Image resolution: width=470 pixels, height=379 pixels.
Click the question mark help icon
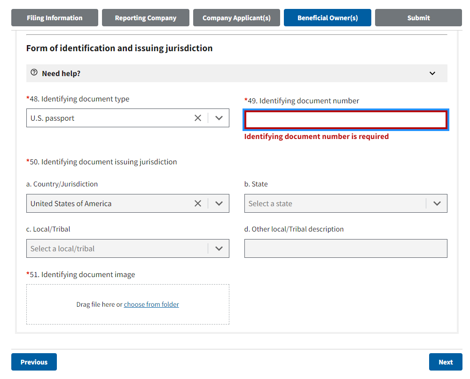34,73
